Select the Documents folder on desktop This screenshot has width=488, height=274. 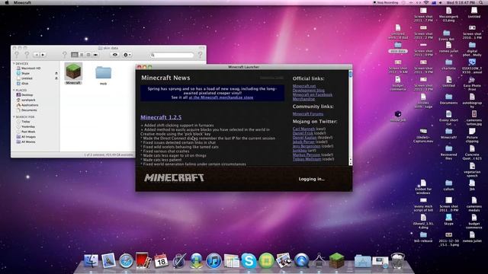point(448,99)
